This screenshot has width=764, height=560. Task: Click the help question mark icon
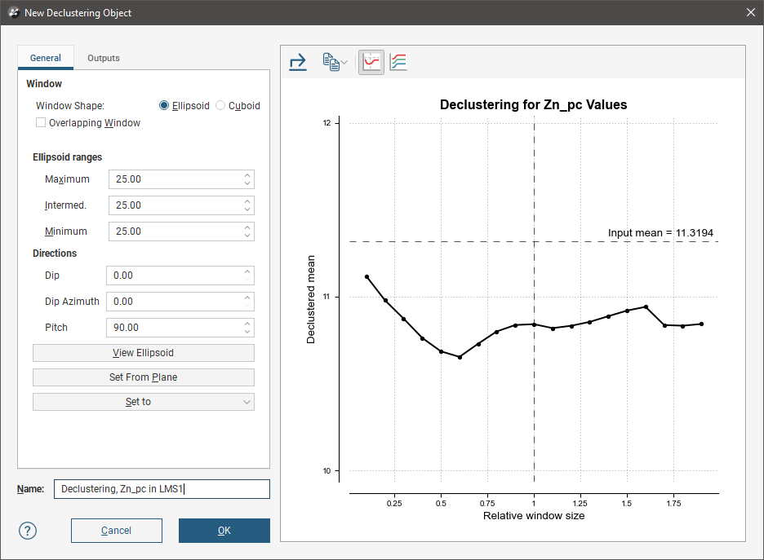point(28,531)
